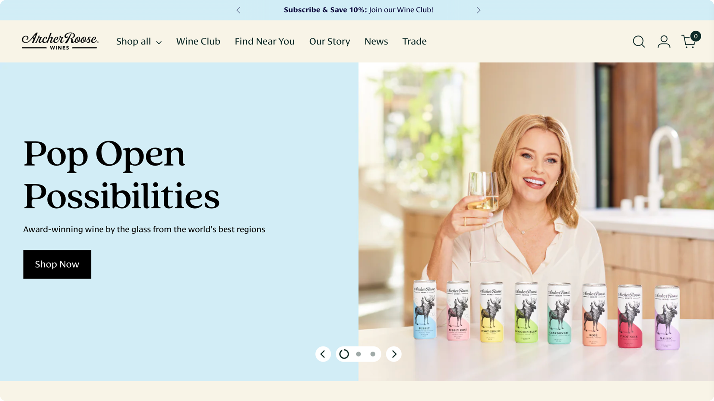Click the Shop Now button

coord(57,264)
